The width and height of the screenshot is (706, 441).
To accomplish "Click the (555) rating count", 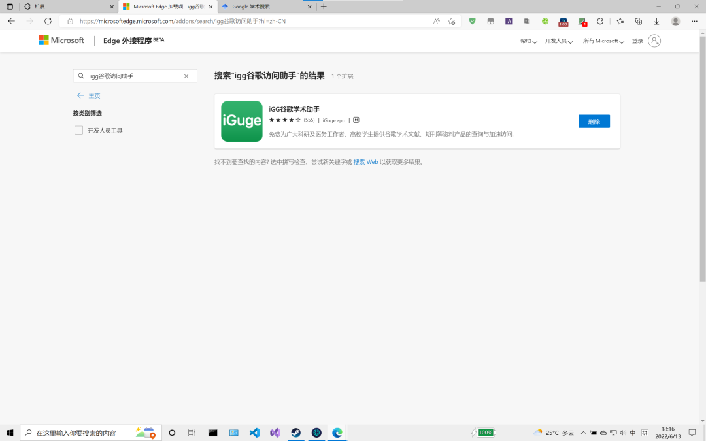I will pyautogui.click(x=309, y=120).
